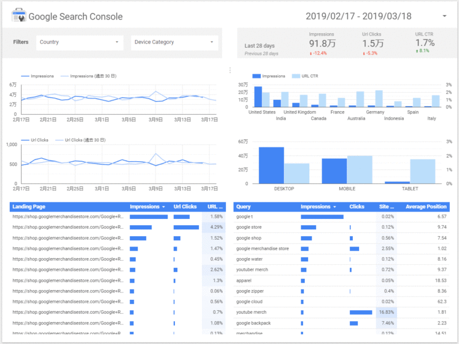Viewport: 459px width, 344px height.
Task: Click the landing page row with 4.29% CTR
Action: point(118,227)
